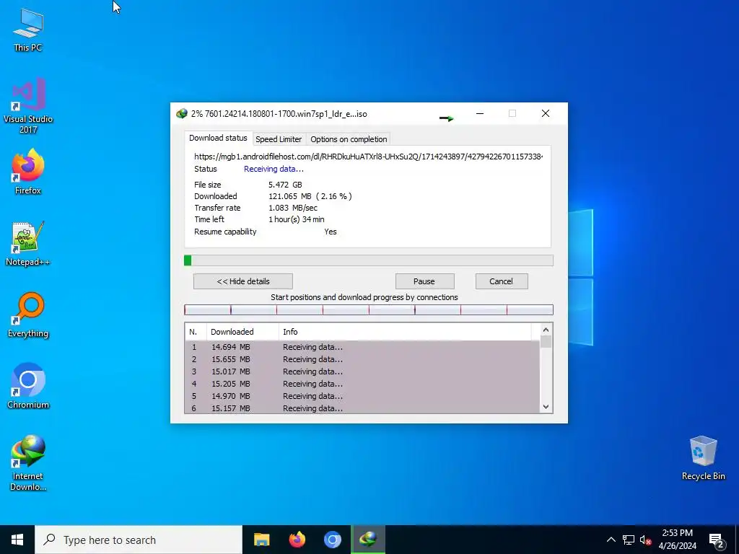739x554 pixels.
Task: Click the Downloaded column header
Action: [x=242, y=332]
